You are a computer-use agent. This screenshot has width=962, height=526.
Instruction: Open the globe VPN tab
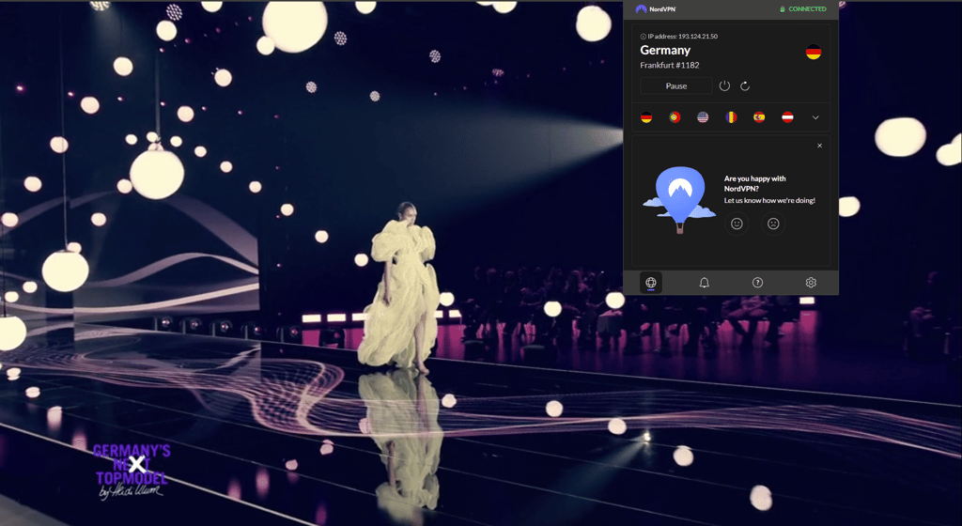[651, 283]
